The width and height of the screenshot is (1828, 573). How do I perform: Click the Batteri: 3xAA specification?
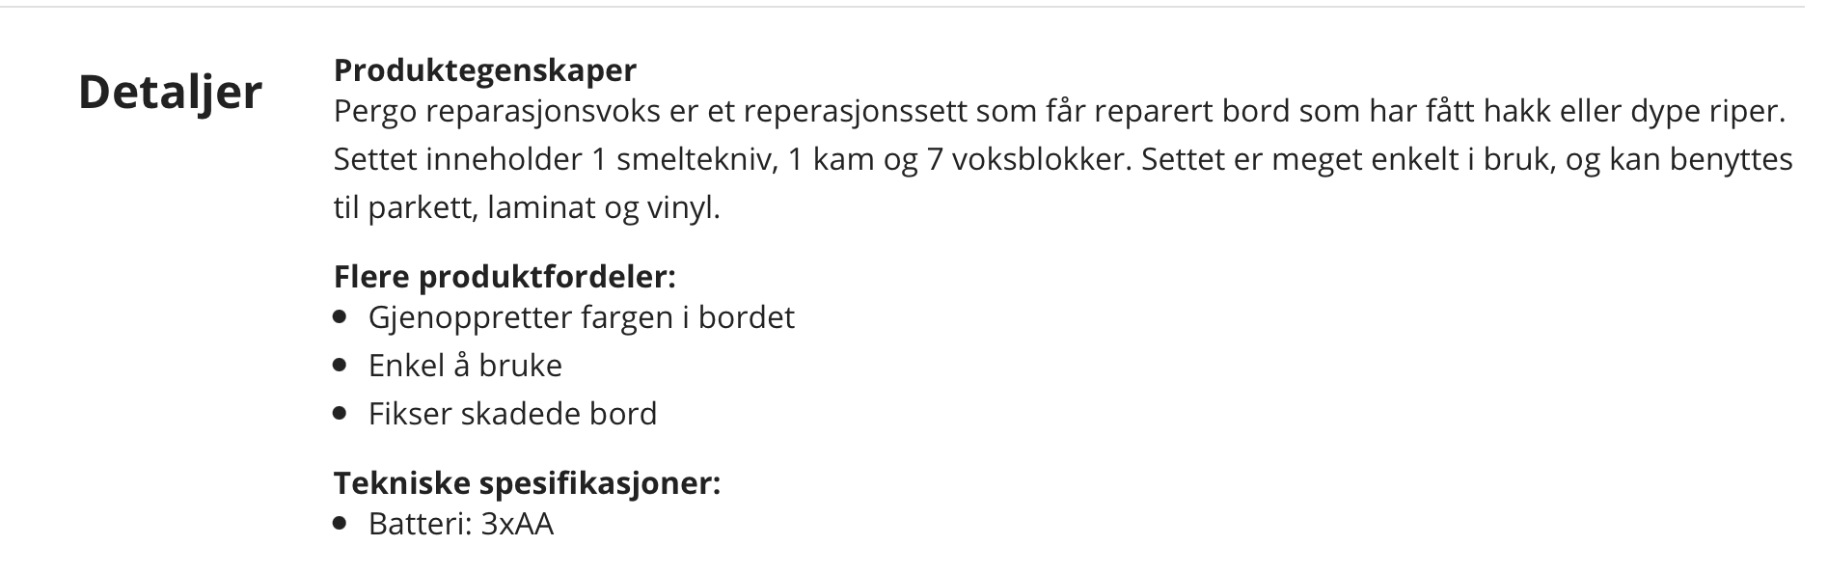461,524
